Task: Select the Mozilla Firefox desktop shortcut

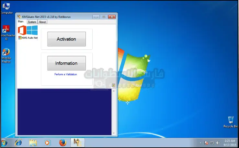Action: coord(6,55)
